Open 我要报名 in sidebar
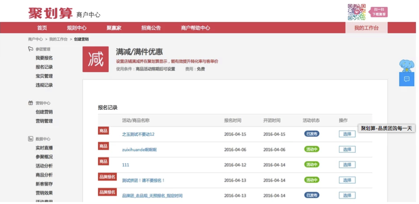 click(44, 58)
